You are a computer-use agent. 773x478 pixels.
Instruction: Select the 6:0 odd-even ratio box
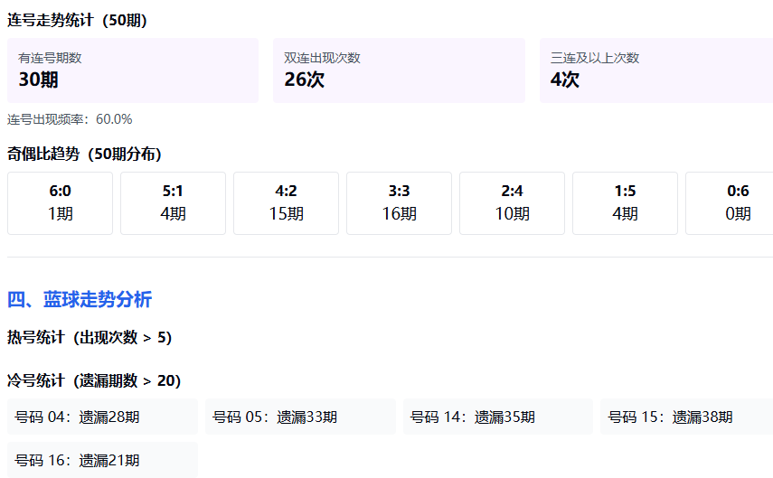tap(60, 203)
